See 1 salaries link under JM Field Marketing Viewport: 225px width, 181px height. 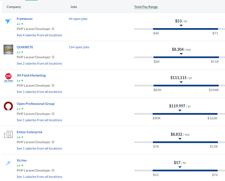point(39,92)
